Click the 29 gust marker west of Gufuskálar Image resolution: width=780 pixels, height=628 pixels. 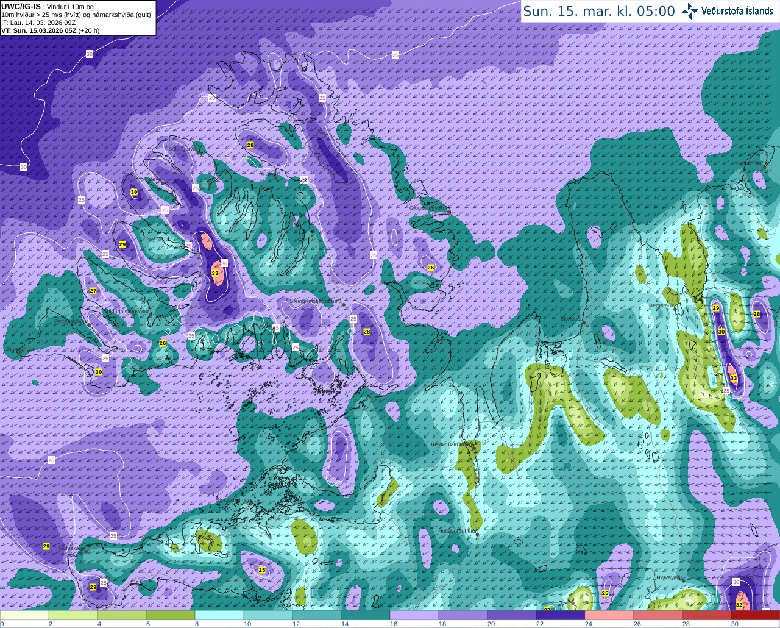[46, 546]
